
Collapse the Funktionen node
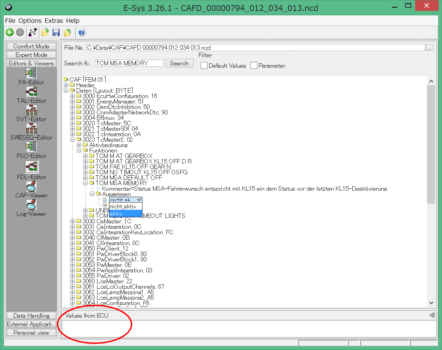point(79,150)
